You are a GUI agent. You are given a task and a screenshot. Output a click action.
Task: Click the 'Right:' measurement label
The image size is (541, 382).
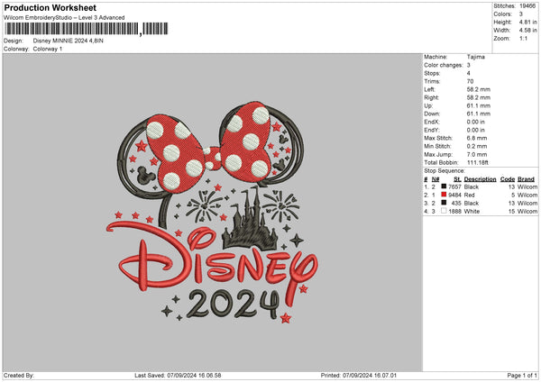431,97
